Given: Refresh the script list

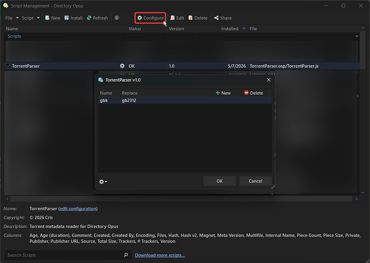Looking at the screenshot, I should [97, 18].
